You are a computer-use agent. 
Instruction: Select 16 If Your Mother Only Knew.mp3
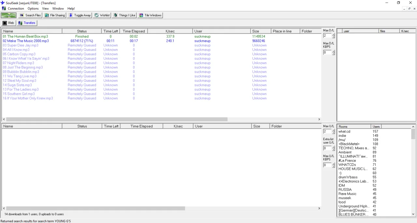tap(28, 98)
